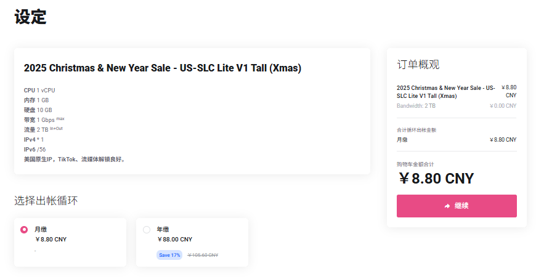
Task: Click the 带宽 1 Gbps spec line
Action: click(42, 120)
